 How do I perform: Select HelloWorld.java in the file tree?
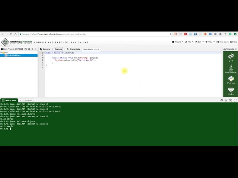coord(14,55)
